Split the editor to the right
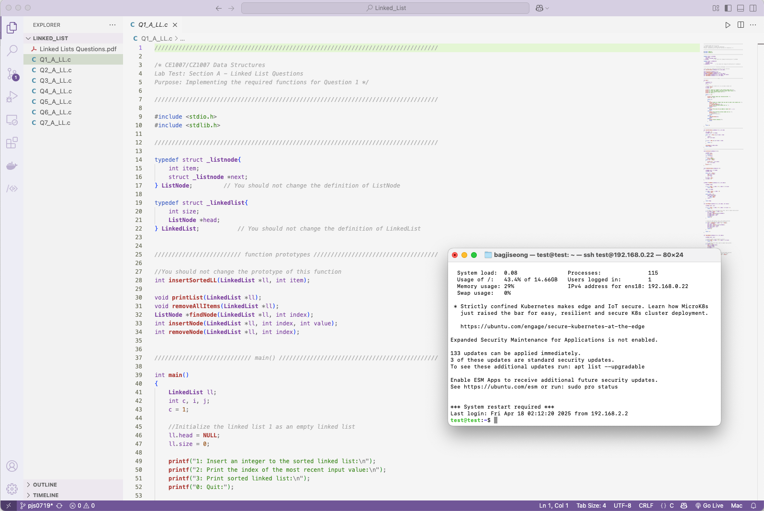The height and width of the screenshot is (511, 764). point(741,25)
